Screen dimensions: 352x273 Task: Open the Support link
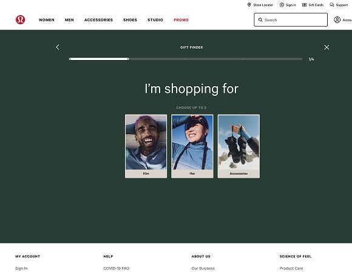(342, 5)
